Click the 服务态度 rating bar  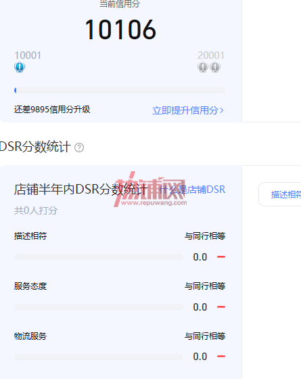(99, 307)
